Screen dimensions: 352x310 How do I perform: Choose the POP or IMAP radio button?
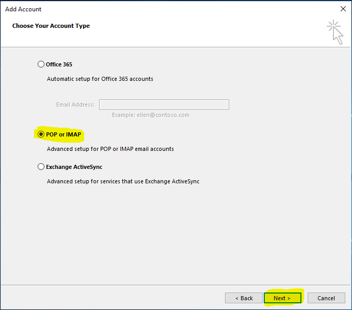[x=41, y=134]
